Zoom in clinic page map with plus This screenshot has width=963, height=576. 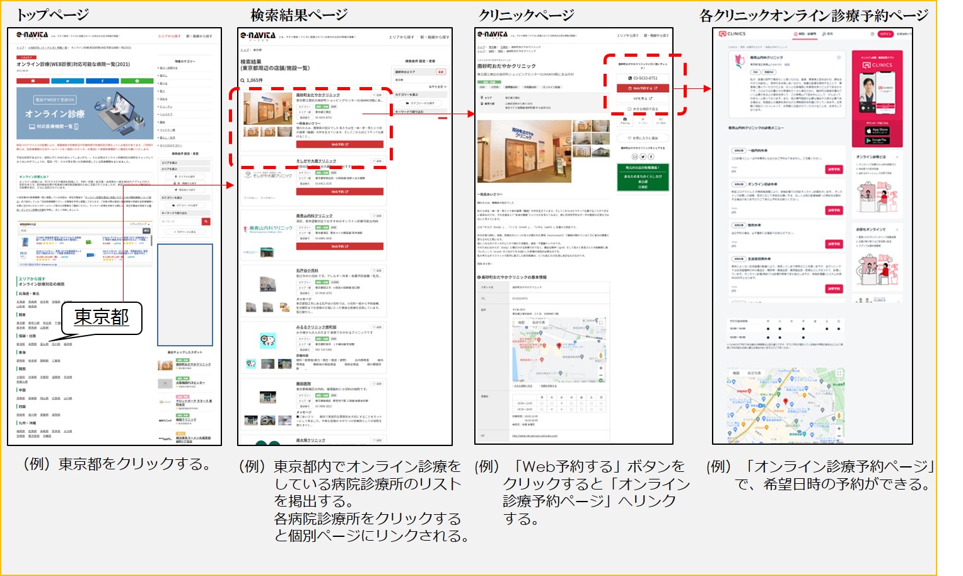coord(600,368)
